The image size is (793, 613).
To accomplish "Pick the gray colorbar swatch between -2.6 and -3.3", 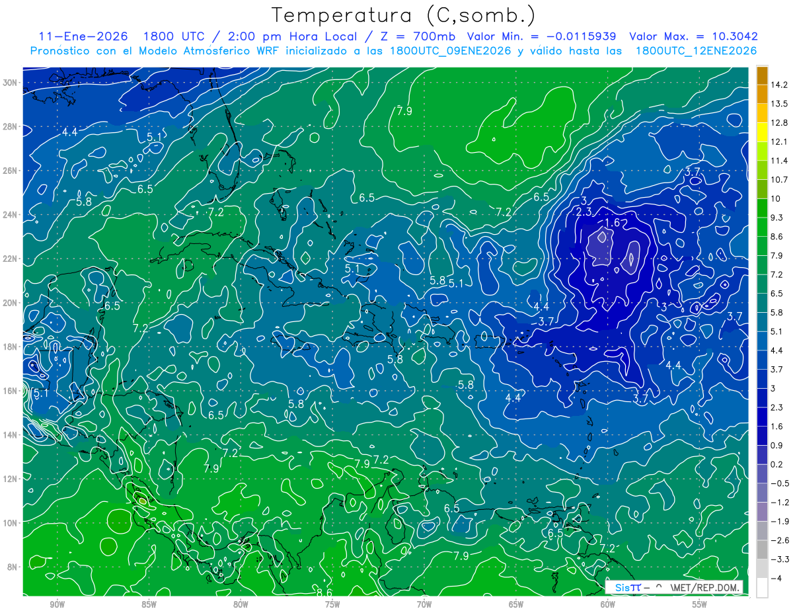I will (x=762, y=550).
